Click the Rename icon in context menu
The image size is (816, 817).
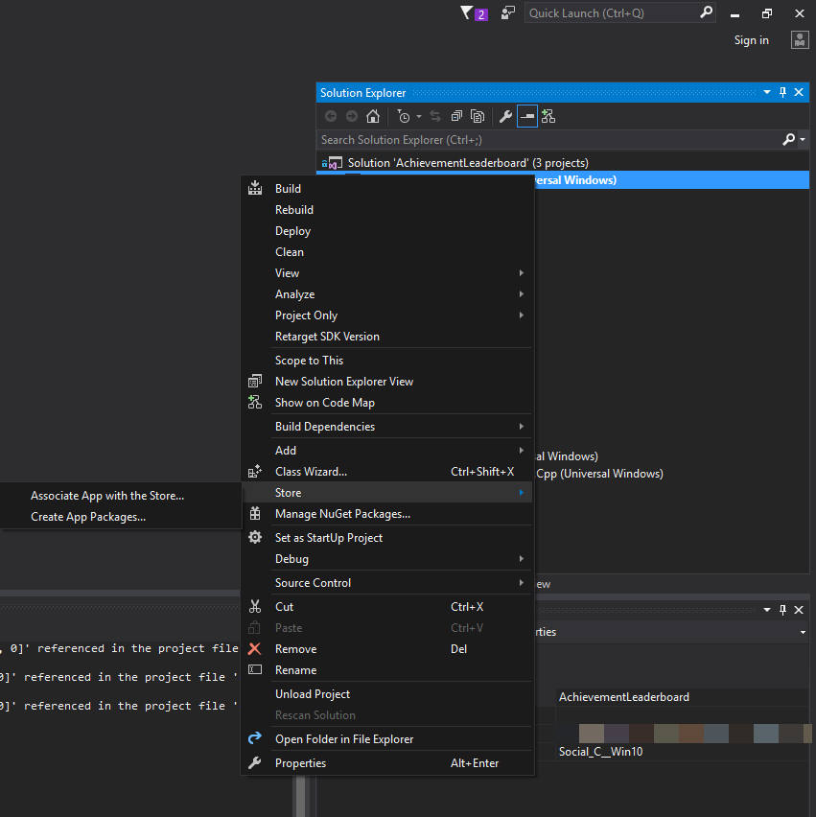coord(255,669)
